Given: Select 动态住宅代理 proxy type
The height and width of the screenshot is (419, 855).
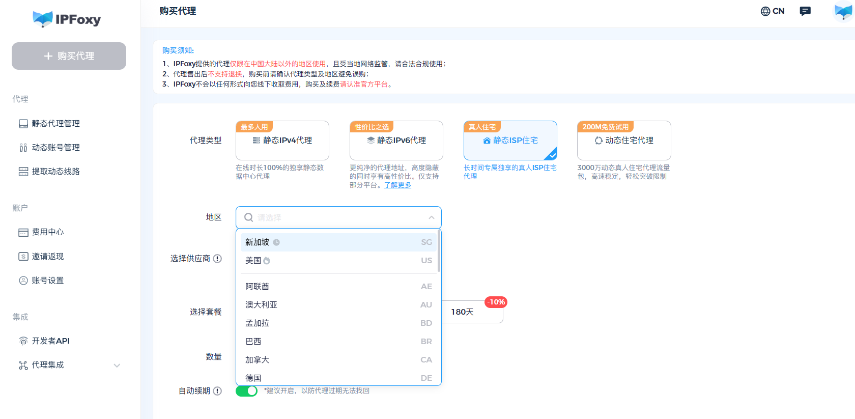Looking at the screenshot, I should (x=624, y=141).
